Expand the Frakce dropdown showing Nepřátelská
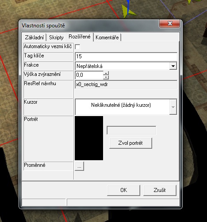207x222 pixels. tap(173, 66)
